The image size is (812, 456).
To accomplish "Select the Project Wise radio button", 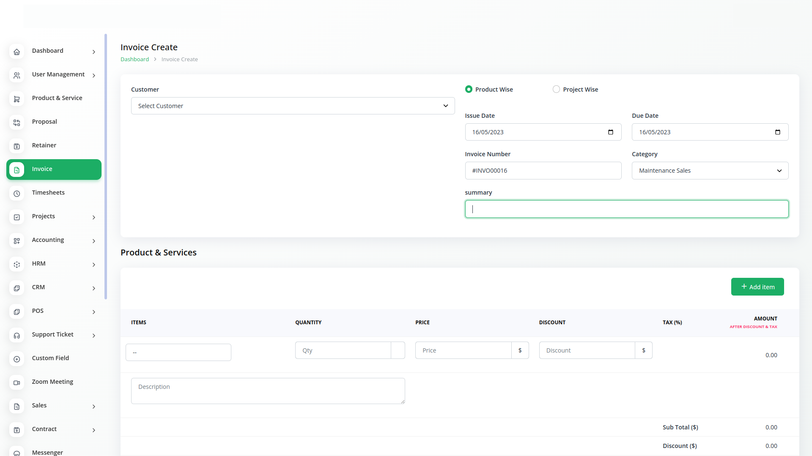I will (556, 89).
